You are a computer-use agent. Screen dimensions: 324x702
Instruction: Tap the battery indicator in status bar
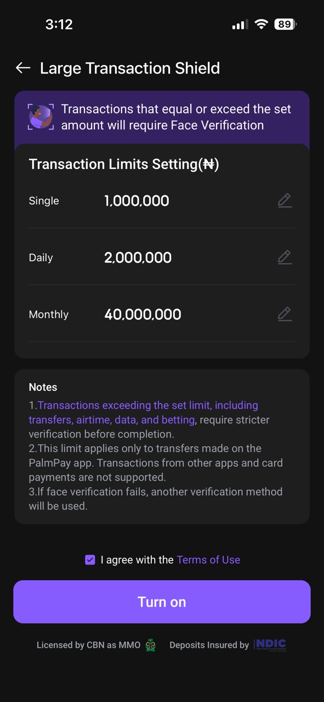coord(286,24)
